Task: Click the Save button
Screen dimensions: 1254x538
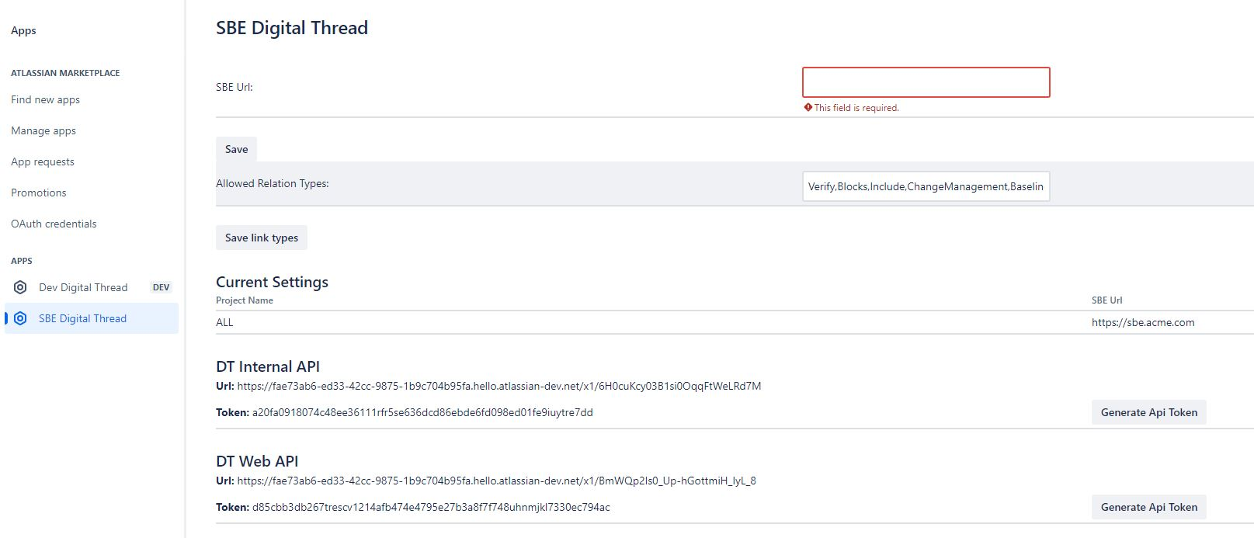Action: (237, 149)
